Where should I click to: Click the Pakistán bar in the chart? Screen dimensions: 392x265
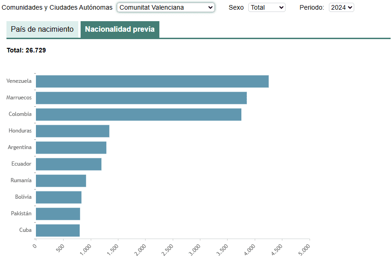(x=58, y=214)
